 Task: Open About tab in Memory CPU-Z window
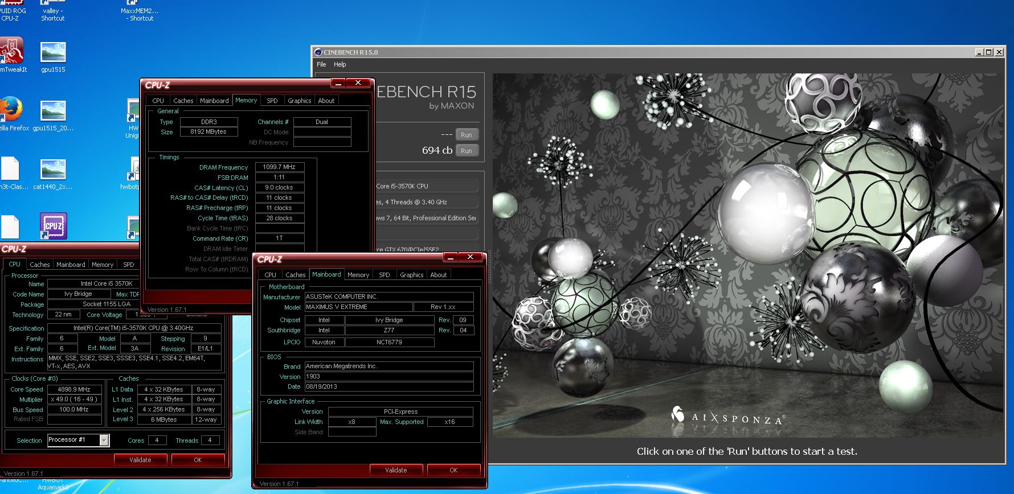[x=326, y=101]
